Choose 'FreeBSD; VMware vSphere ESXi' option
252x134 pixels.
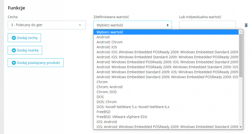pos(122,117)
